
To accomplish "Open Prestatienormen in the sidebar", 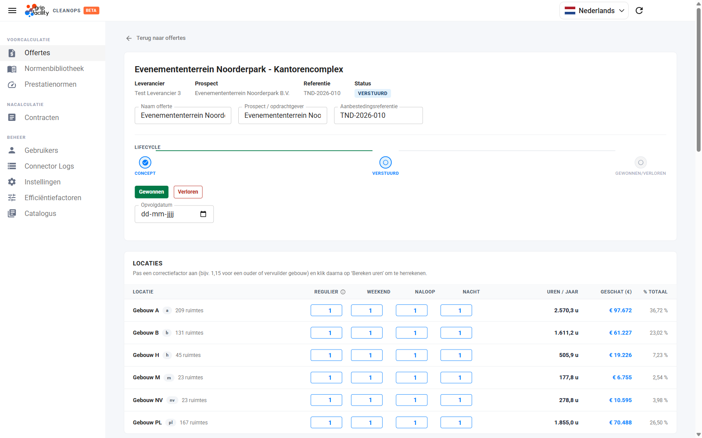I will tap(53, 85).
